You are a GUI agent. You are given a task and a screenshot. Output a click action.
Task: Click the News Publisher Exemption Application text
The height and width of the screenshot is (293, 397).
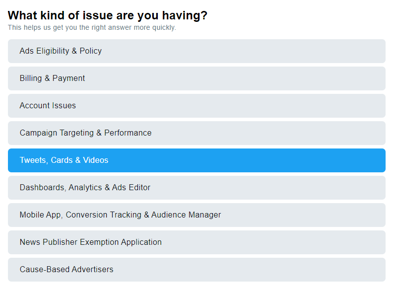[91, 242]
